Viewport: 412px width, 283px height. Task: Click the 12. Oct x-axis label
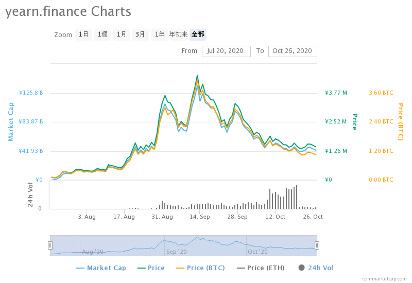tap(275, 217)
